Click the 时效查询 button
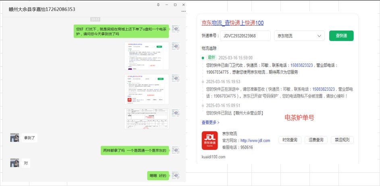380x186 pixels. click(x=290, y=140)
